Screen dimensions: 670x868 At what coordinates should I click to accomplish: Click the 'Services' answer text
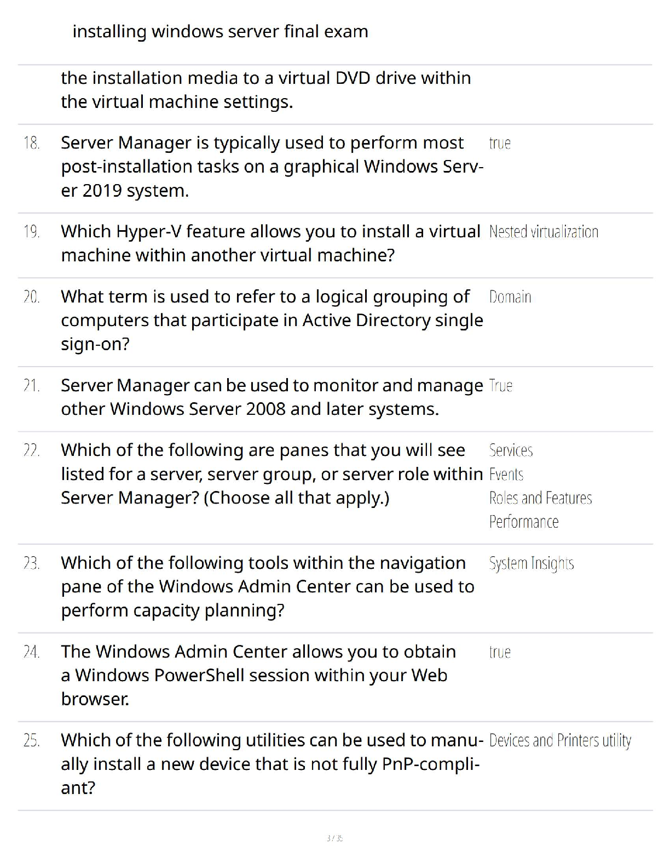tap(511, 451)
